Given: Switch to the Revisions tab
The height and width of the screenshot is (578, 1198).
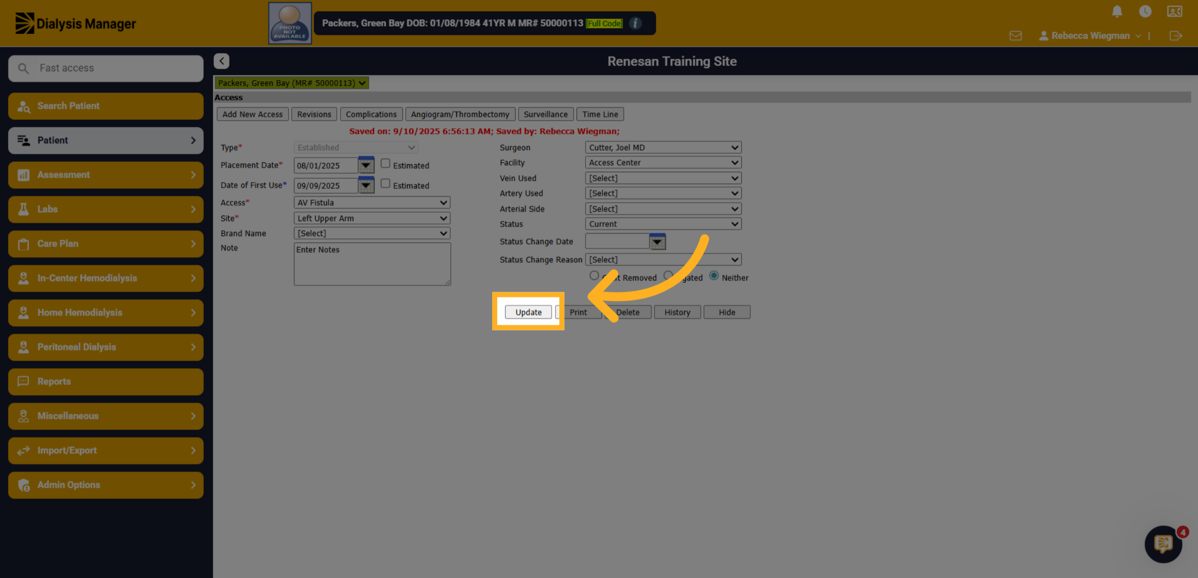Looking at the screenshot, I should point(314,114).
